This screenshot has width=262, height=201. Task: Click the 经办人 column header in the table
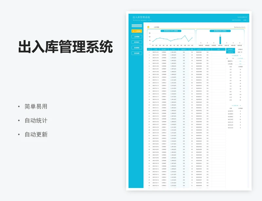(x=207, y=49)
